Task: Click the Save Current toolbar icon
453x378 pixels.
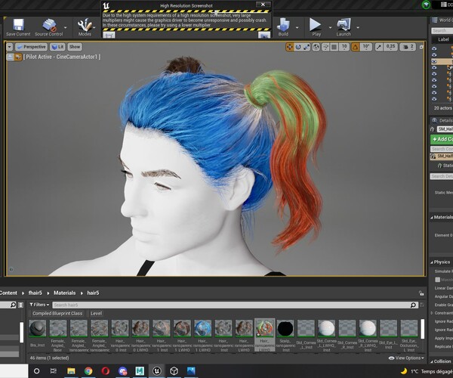Action: pos(18,27)
